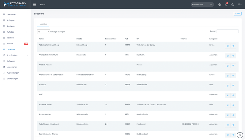Open map pin for Aunonte Stubn
Screen dimensions: 245x140
tap(233, 105)
